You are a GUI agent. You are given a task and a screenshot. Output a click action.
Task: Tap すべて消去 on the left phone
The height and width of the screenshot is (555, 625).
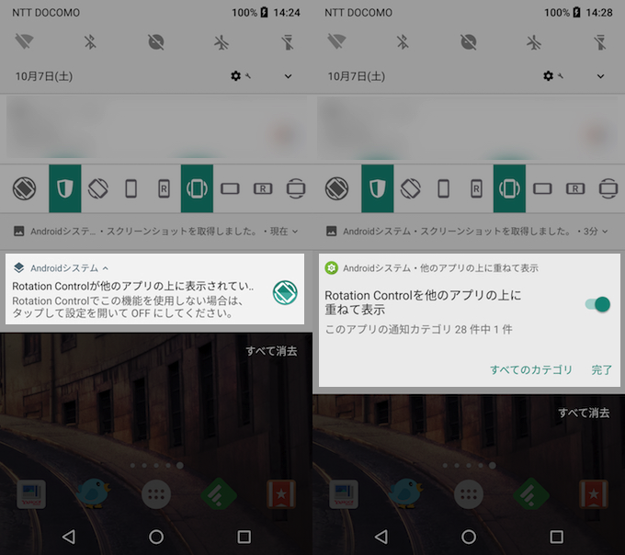pyautogui.click(x=271, y=351)
